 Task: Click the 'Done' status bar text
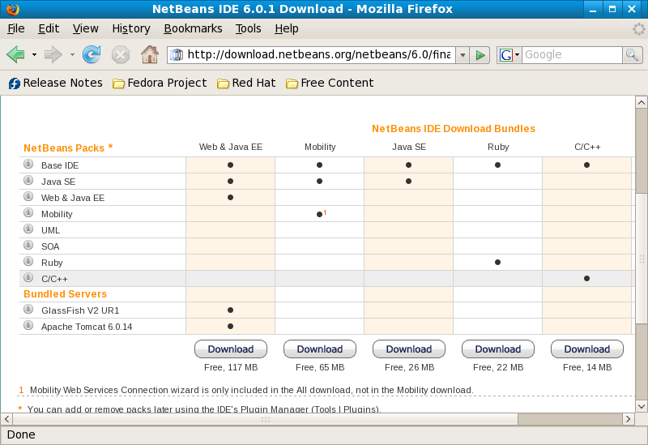21,434
